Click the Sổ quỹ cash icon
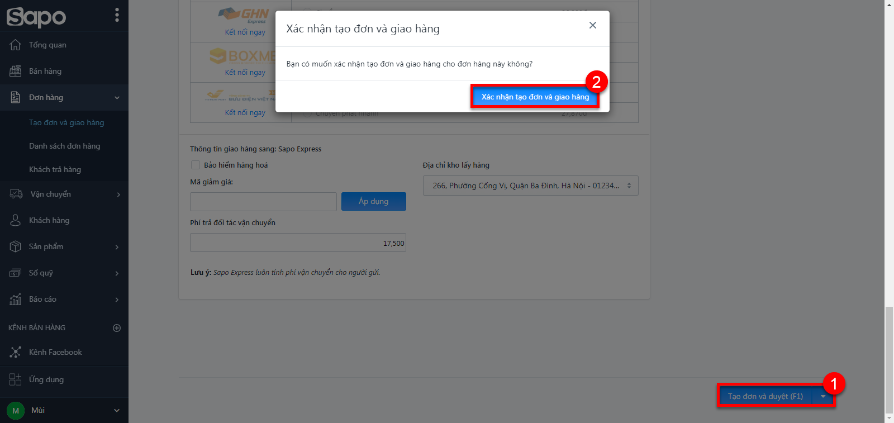Screen dimensions: 894x423 coord(15,273)
